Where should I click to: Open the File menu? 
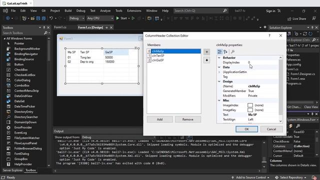13,10
